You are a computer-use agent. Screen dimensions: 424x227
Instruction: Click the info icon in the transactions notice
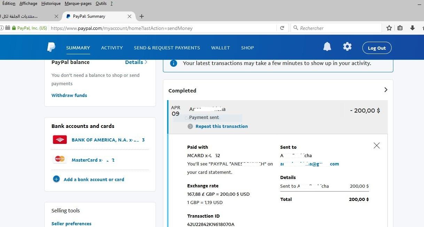click(x=173, y=63)
